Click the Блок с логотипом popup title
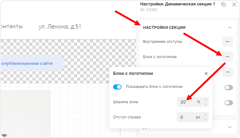This screenshot has height=138, width=240. pyautogui.click(x=133, y=73)
